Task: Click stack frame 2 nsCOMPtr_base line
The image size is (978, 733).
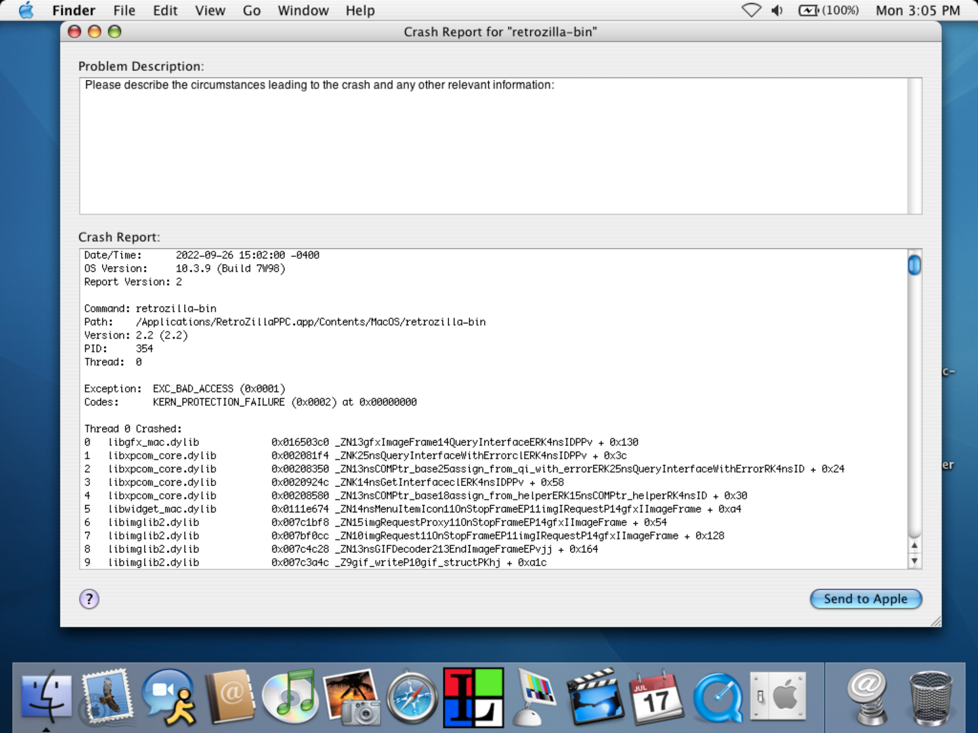Action: 465,469
